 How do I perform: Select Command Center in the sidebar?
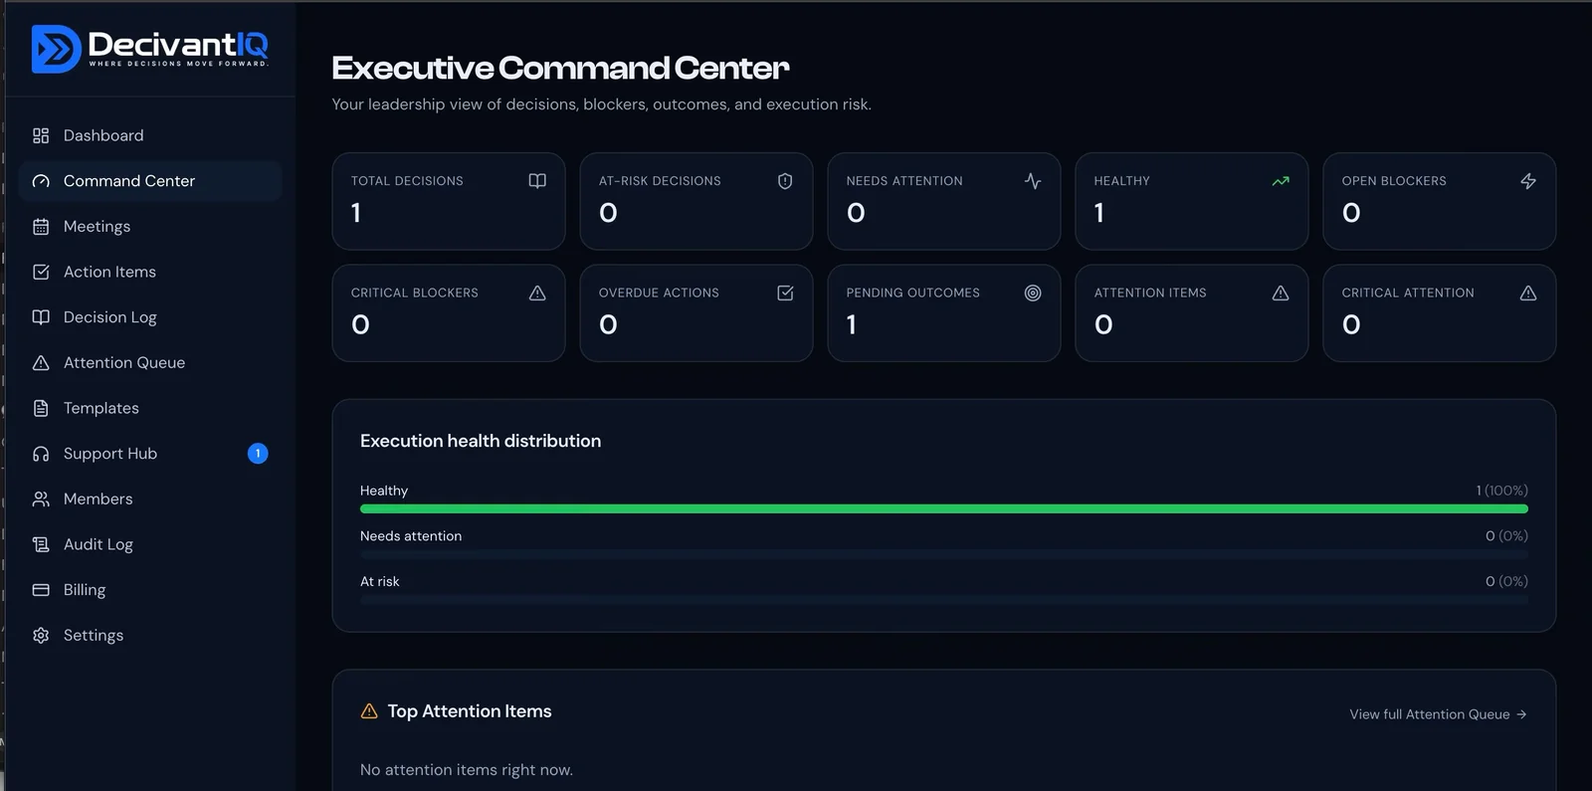150,181
